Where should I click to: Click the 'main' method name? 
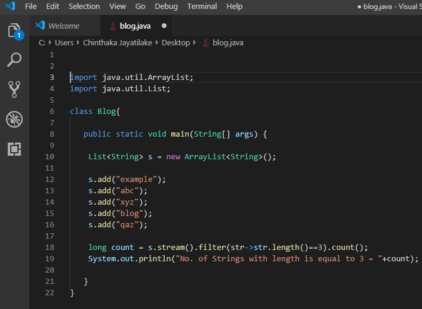[180, 134]
